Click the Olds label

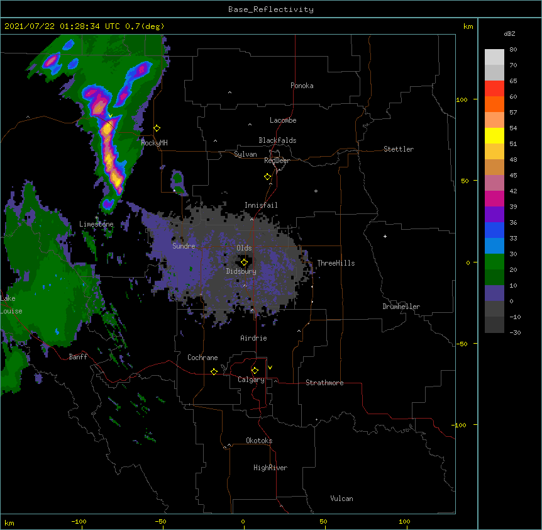(244, 248)
